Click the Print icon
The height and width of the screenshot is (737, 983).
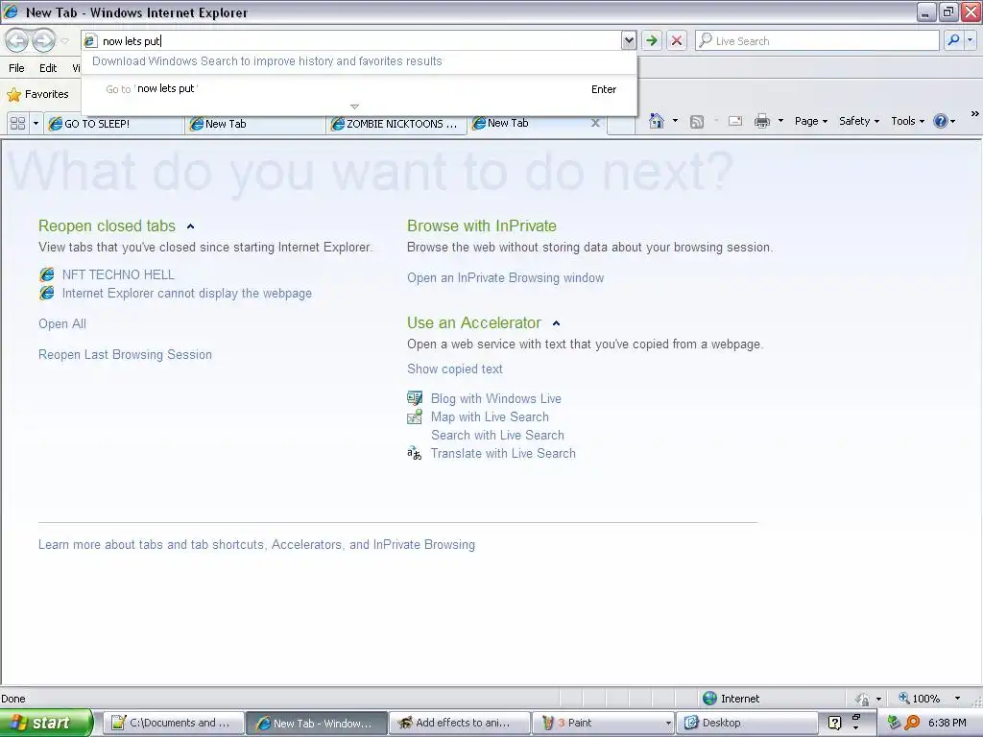coord(761,121)
